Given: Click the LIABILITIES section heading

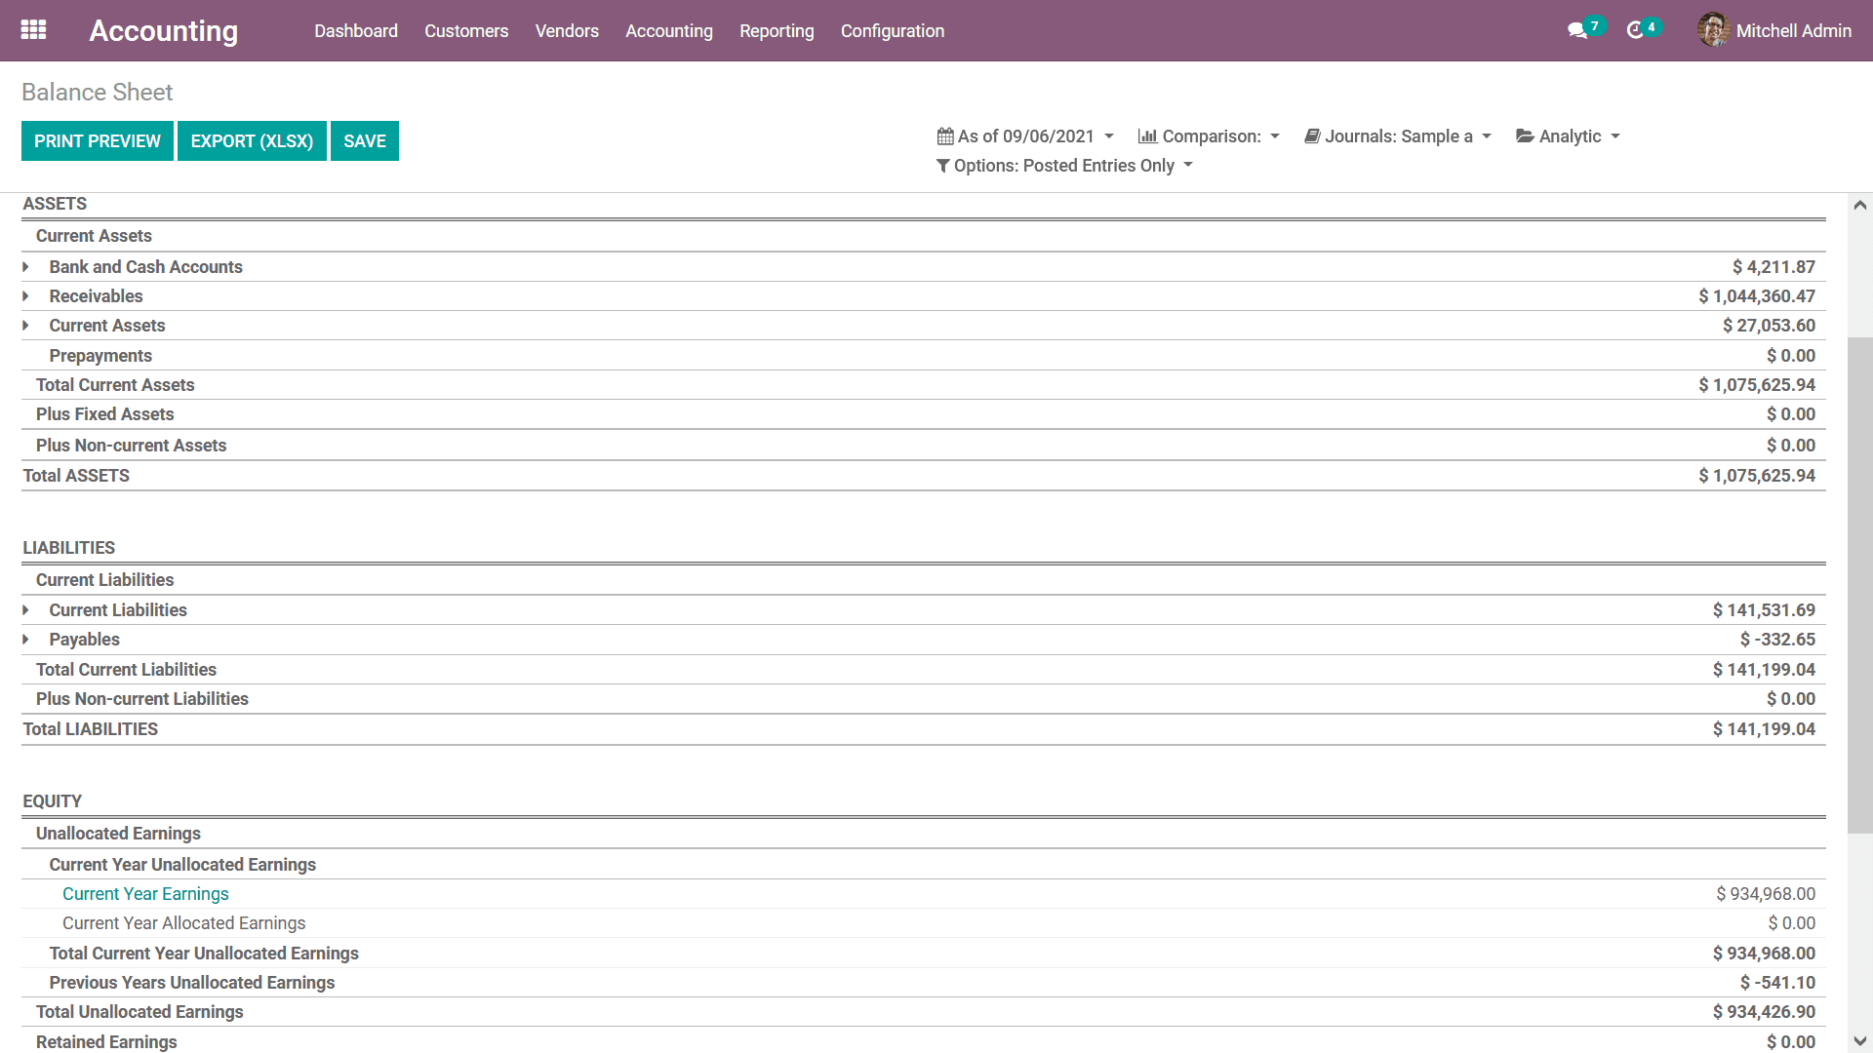Looking at the screenshot, I should pos(68,548).
